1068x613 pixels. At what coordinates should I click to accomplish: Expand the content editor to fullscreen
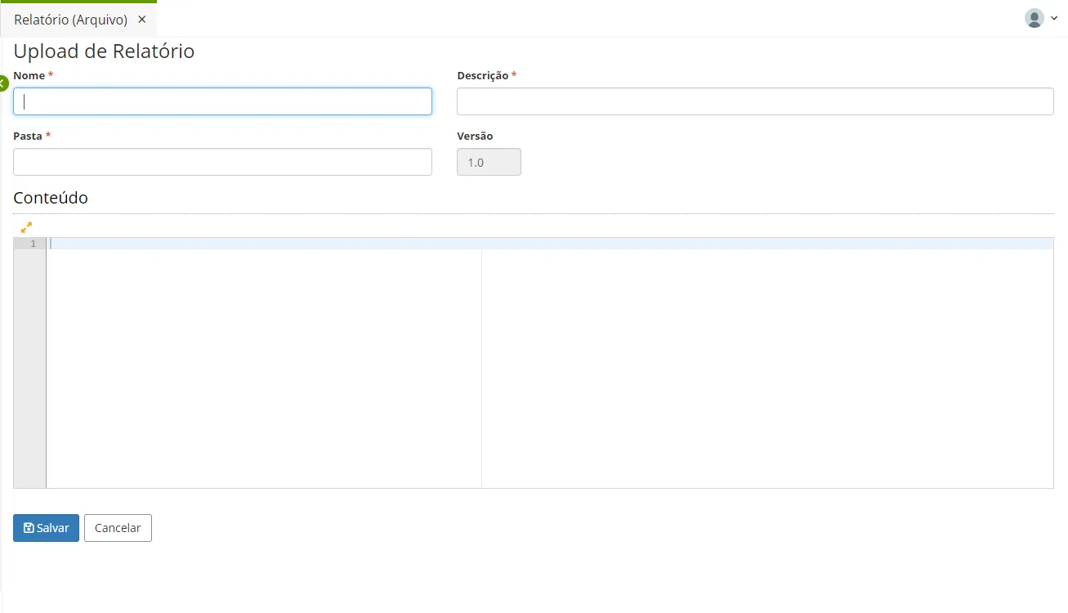[x=26, y=227]
